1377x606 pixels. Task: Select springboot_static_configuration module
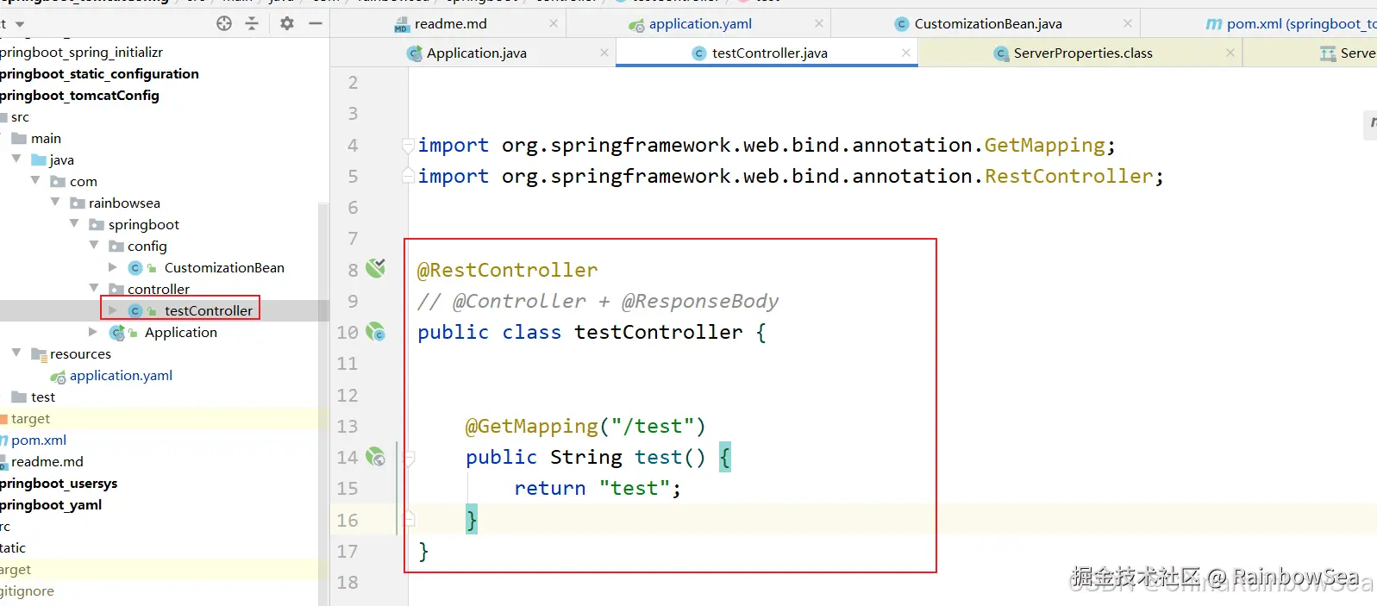click(99, 73)
